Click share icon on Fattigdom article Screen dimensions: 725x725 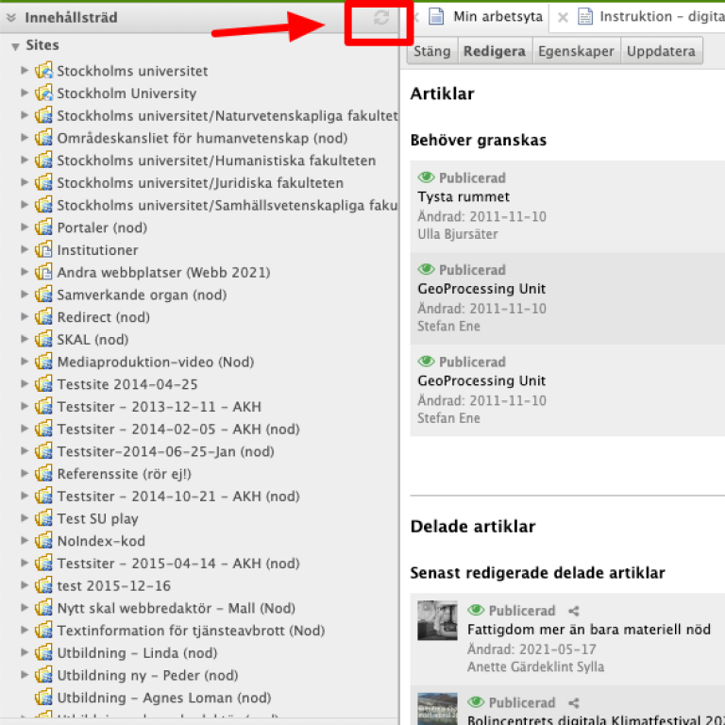(x=574, y=611)
